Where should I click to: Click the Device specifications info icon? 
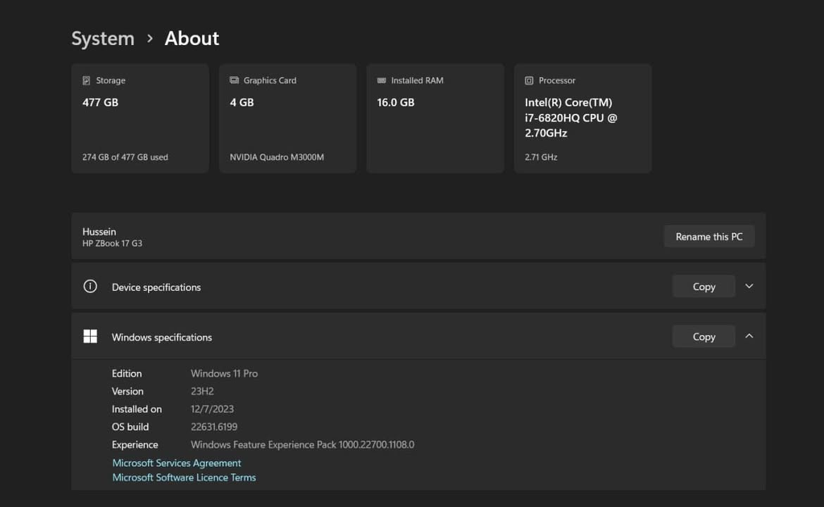pyautogui.click(x=90, y=287)
